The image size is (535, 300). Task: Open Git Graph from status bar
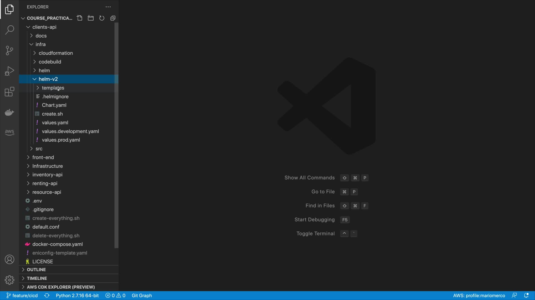(x=142, y=296)
